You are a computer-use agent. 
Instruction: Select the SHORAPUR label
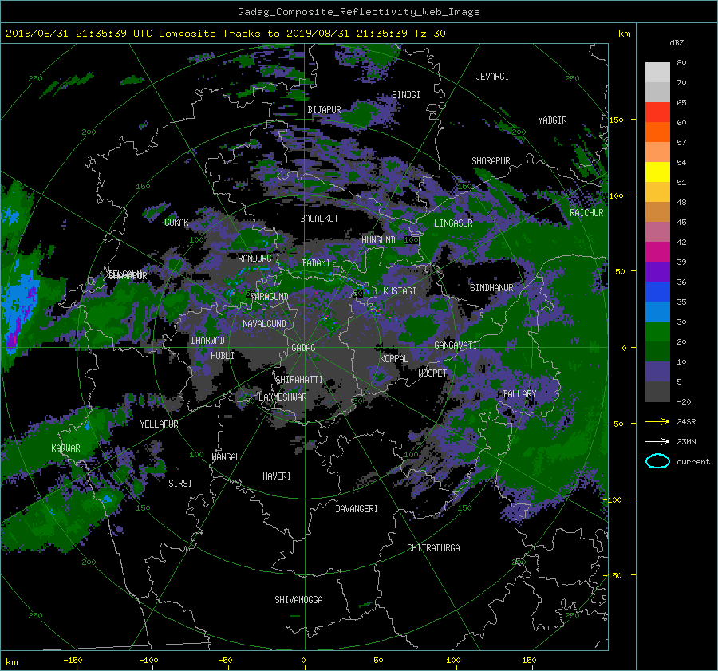click(491, 161)
